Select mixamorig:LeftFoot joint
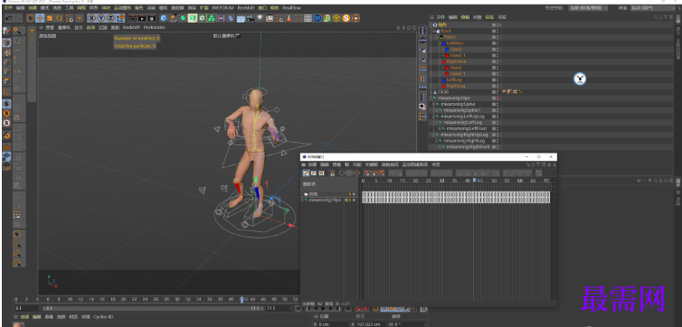The width and height of the screenshot is (682, 327). point(468,128)
